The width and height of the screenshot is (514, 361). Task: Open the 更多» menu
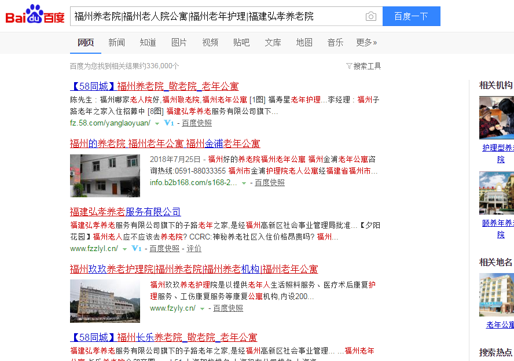[366, 43]
